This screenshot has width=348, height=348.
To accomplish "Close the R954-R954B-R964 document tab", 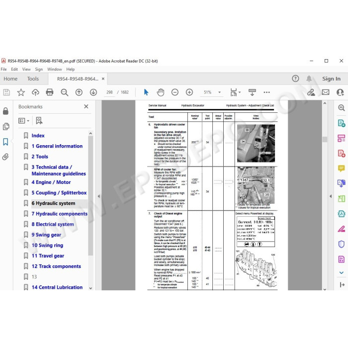I will [103, 79].
